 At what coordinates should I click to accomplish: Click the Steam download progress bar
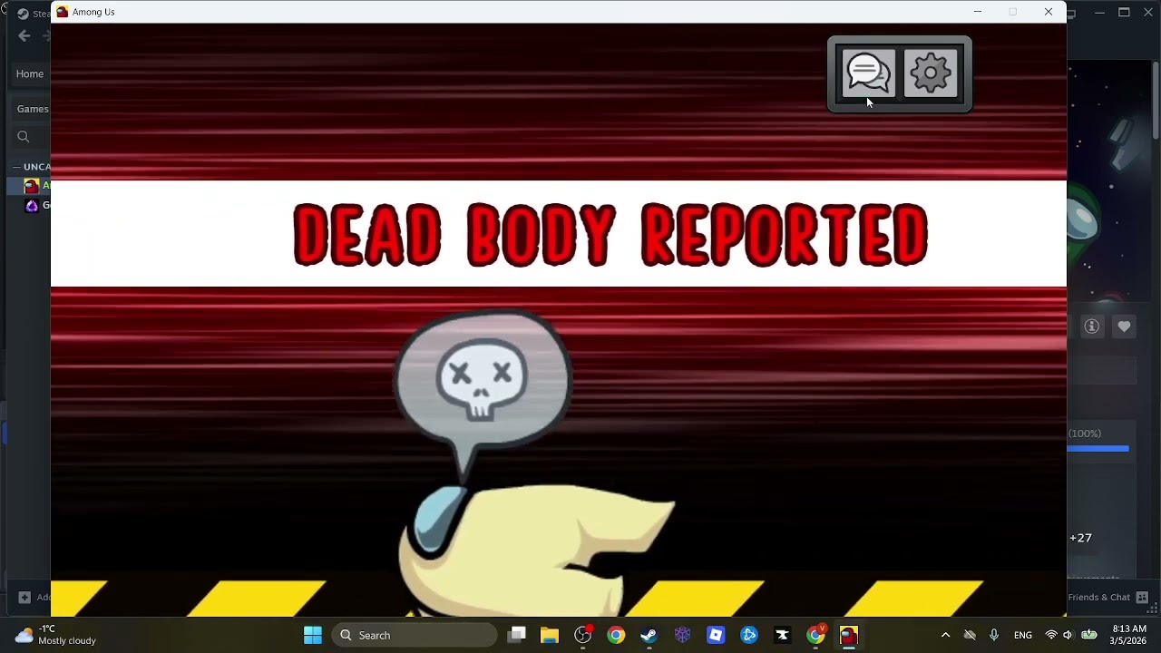(1098, 448)
